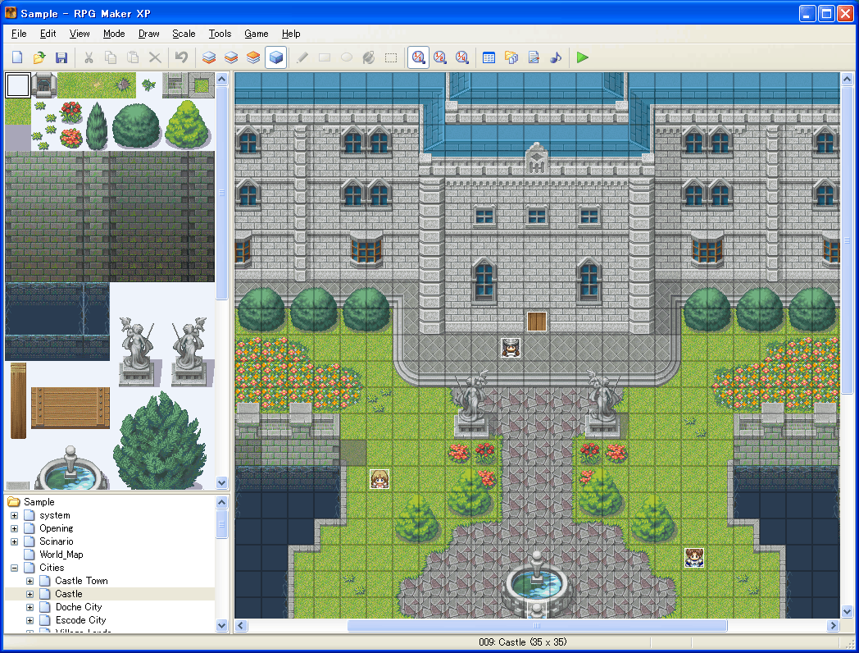Collapse the Cities map folder
Viewport: 859px width, 653px height.
pyautogui.click(x=14, y=568)
